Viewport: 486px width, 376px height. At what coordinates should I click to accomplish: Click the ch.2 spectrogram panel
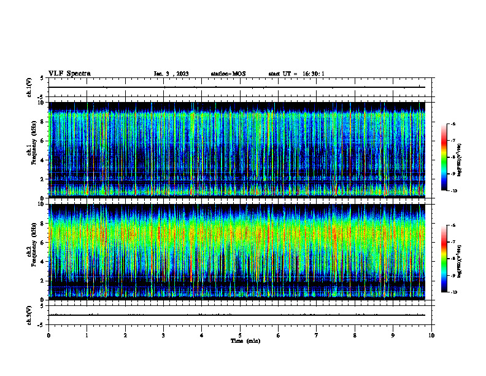[237, 252]
